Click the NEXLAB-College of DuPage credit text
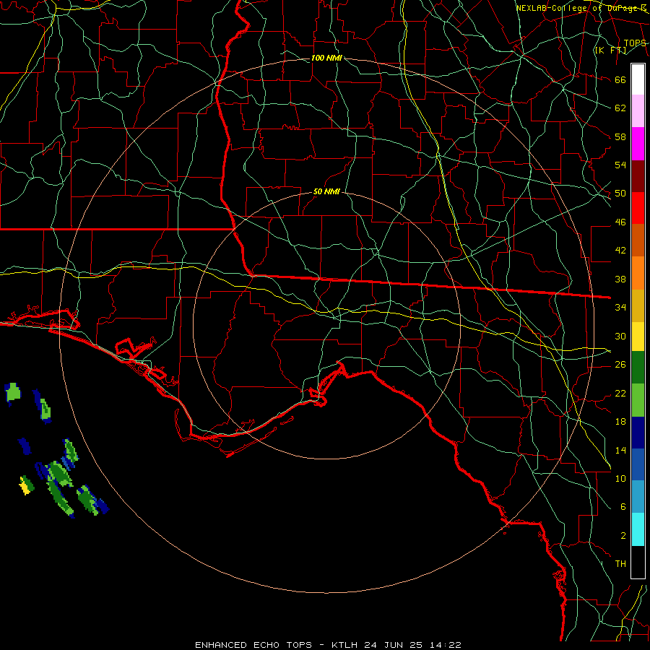The image size is (650, 650). point(581,8)
